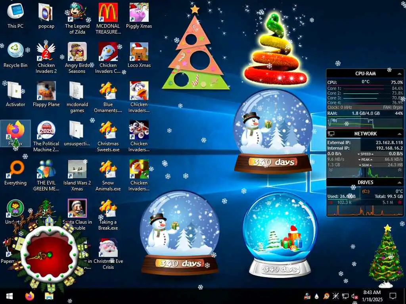Click the Core 1 usage bar
Viewport: 406px width, 304px height.
[366, 88]
